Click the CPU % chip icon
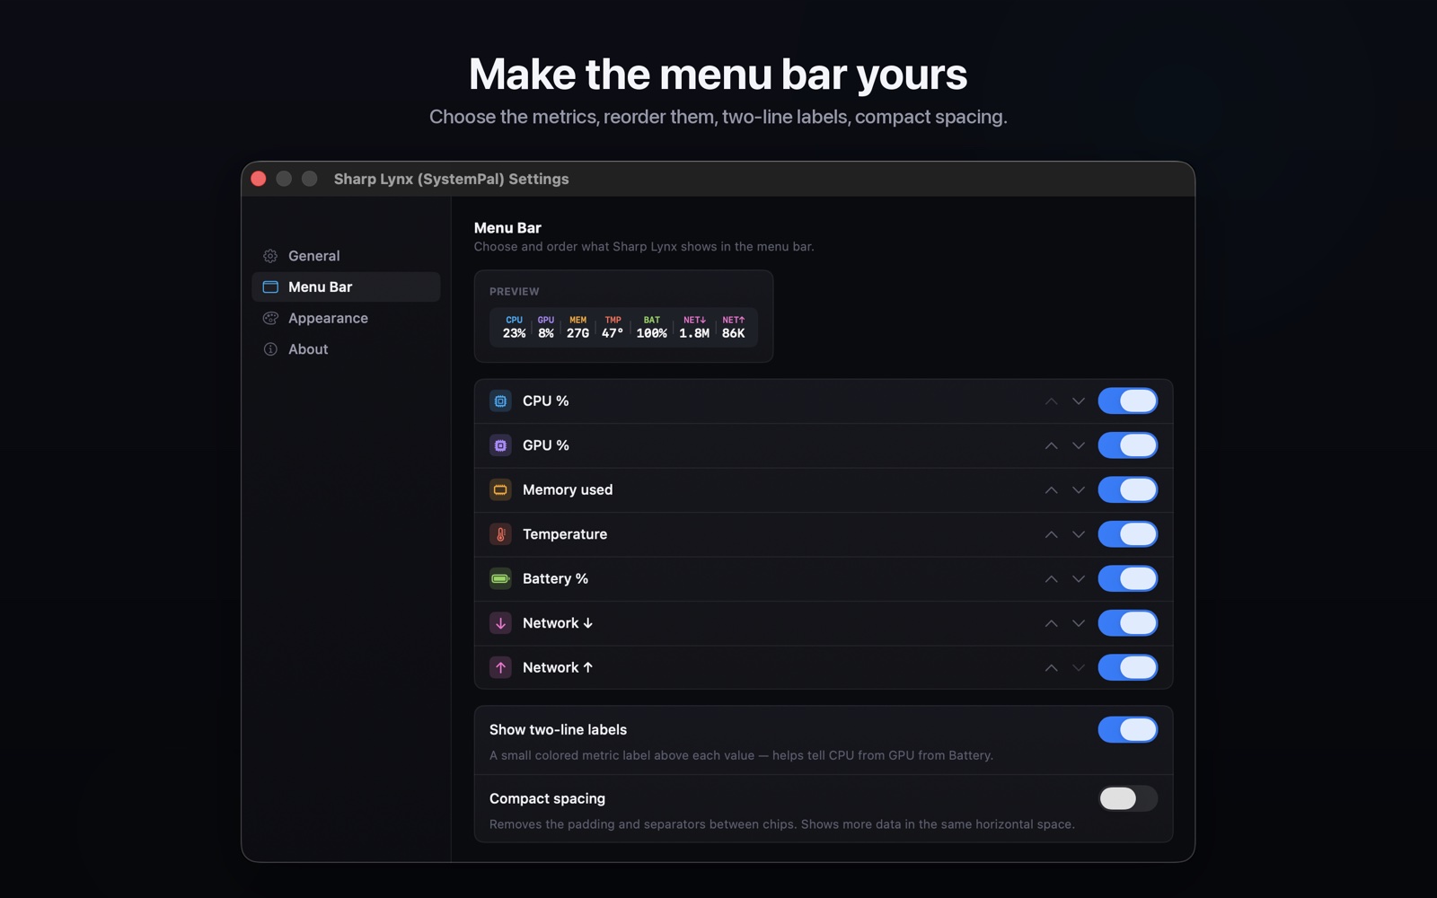1437x898 pixels. point(500,401)
